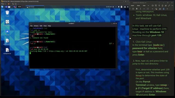Expand the power options arrow beside pause
The image size is (175, 98).
point(10,4)
